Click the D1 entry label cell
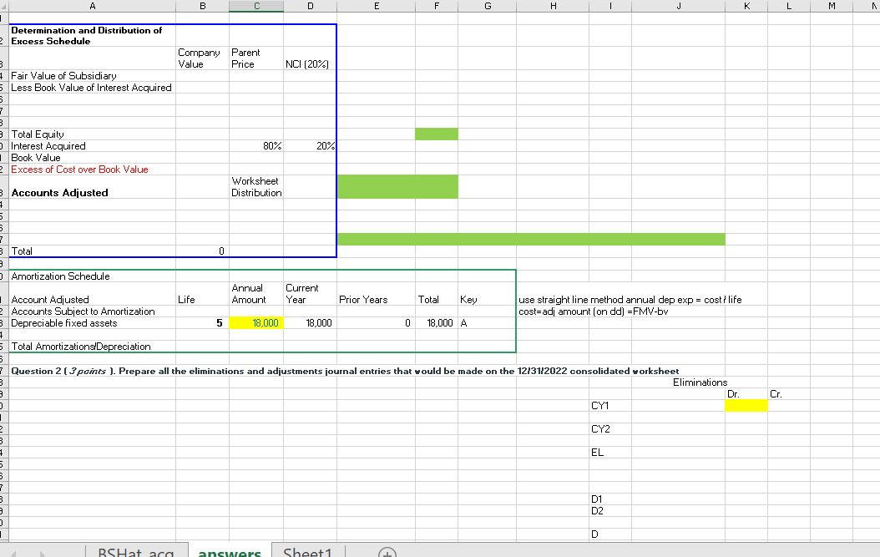Viewport: 880px width, 557px height. tap(610, 499)
